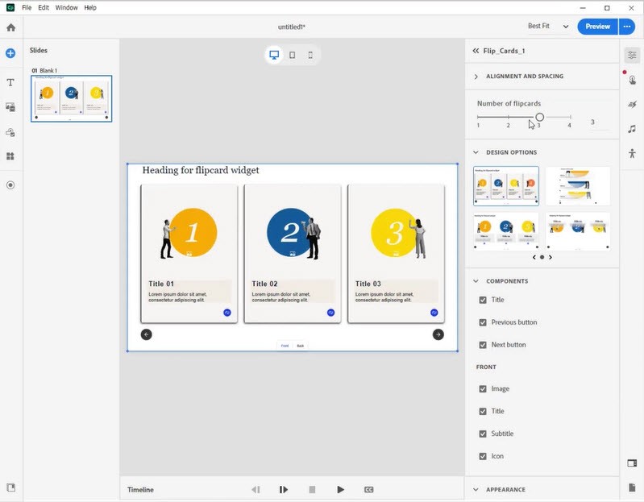Open the Accessibility figure icon panel
Screen dimensions: 644x502
pos(632,154)
